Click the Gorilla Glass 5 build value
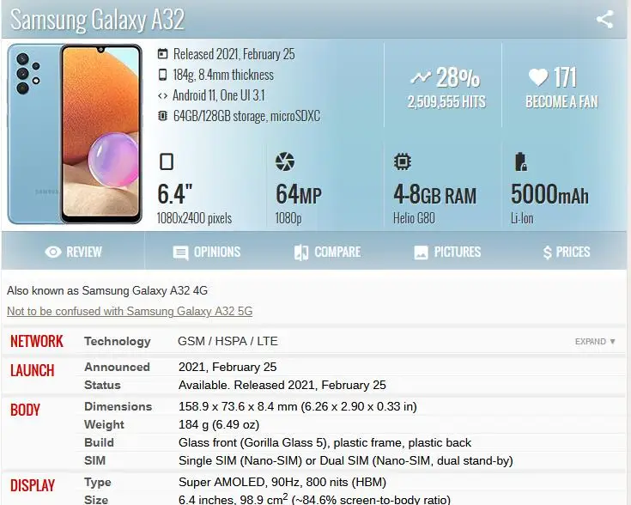 click(x=325, y=442)
